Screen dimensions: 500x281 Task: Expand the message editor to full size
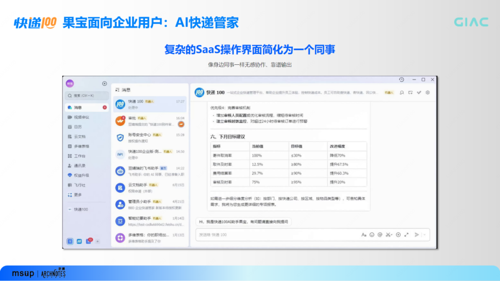click(x=406, y=235)
